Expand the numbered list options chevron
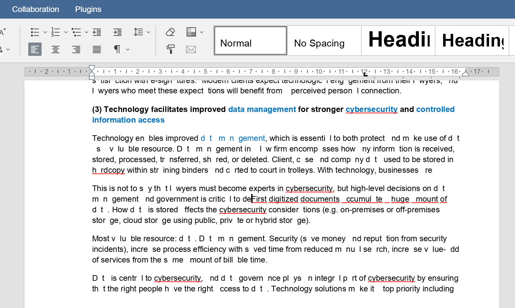The height and width of the screenshot is (308, 515). tap(65, 32)
